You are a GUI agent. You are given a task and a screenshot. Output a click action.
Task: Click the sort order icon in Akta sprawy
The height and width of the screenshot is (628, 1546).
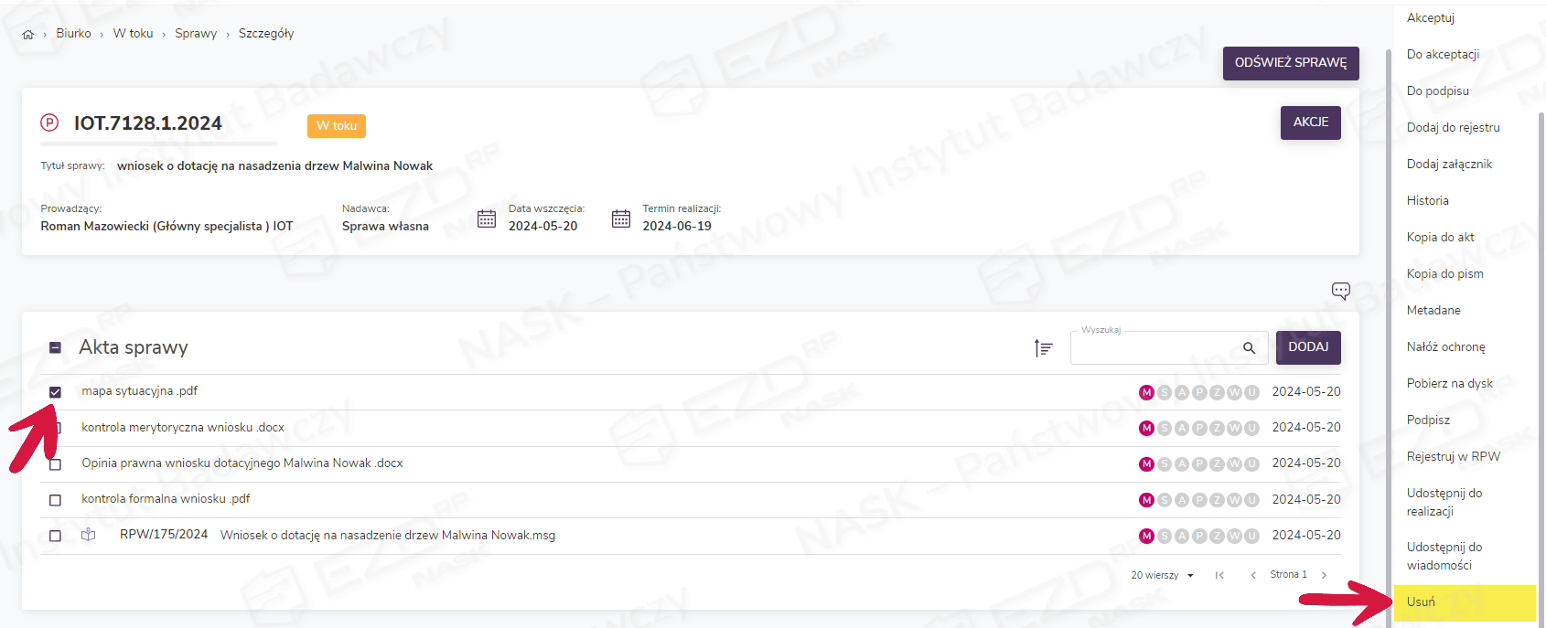[1043, 348]
